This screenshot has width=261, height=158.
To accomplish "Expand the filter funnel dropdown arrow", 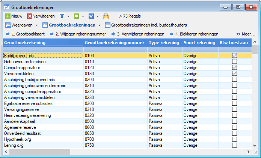I will pos(68,16).
